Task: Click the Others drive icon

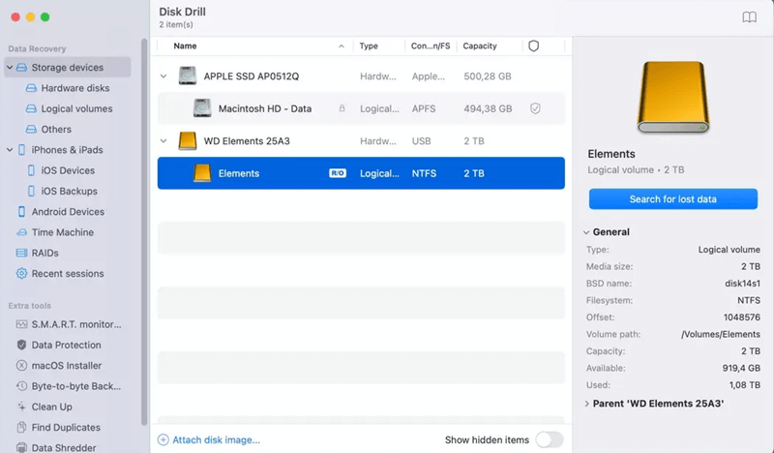Action: 31,130
